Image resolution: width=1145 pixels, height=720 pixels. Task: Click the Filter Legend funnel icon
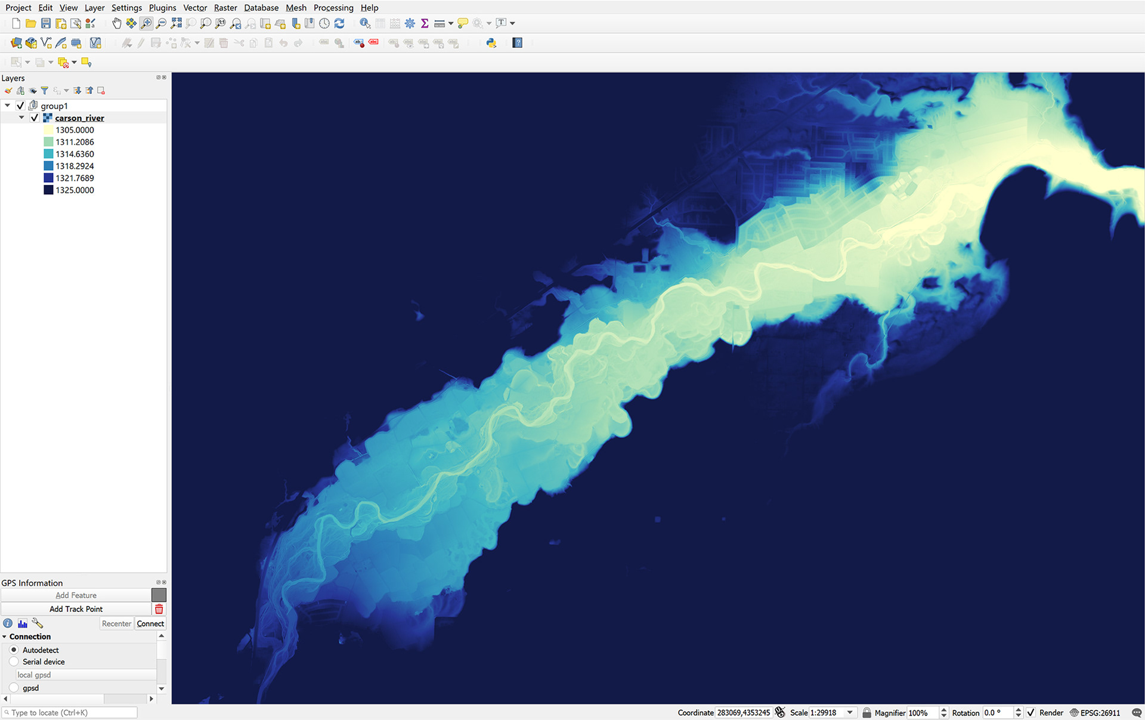pos(44,91)
